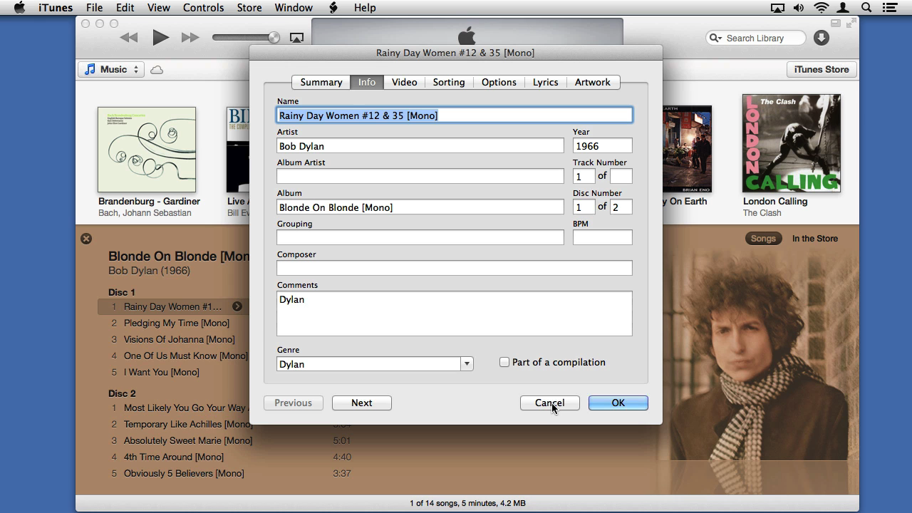Image resolution: width=912 pixels, height=513 pixels.
Task: Click the fast-forward next track button
Action: pos(190,38)
